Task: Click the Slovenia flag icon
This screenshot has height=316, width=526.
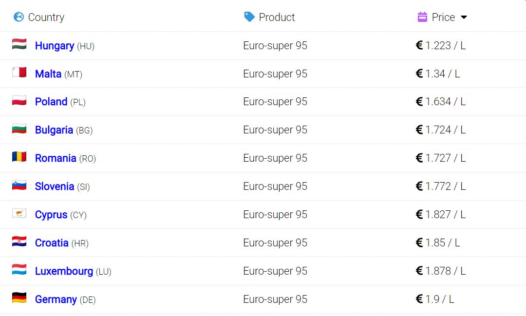Action: pyautogui.click(x=19, y=185)
